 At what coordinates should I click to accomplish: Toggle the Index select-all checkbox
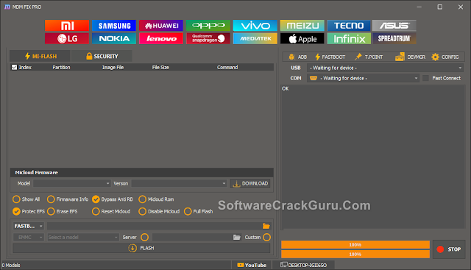(x=14, y=67)
